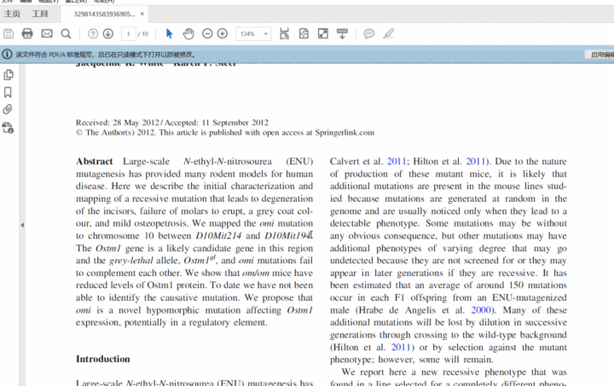
Task: Select the hand pan tool
Action: coord(188,33)
